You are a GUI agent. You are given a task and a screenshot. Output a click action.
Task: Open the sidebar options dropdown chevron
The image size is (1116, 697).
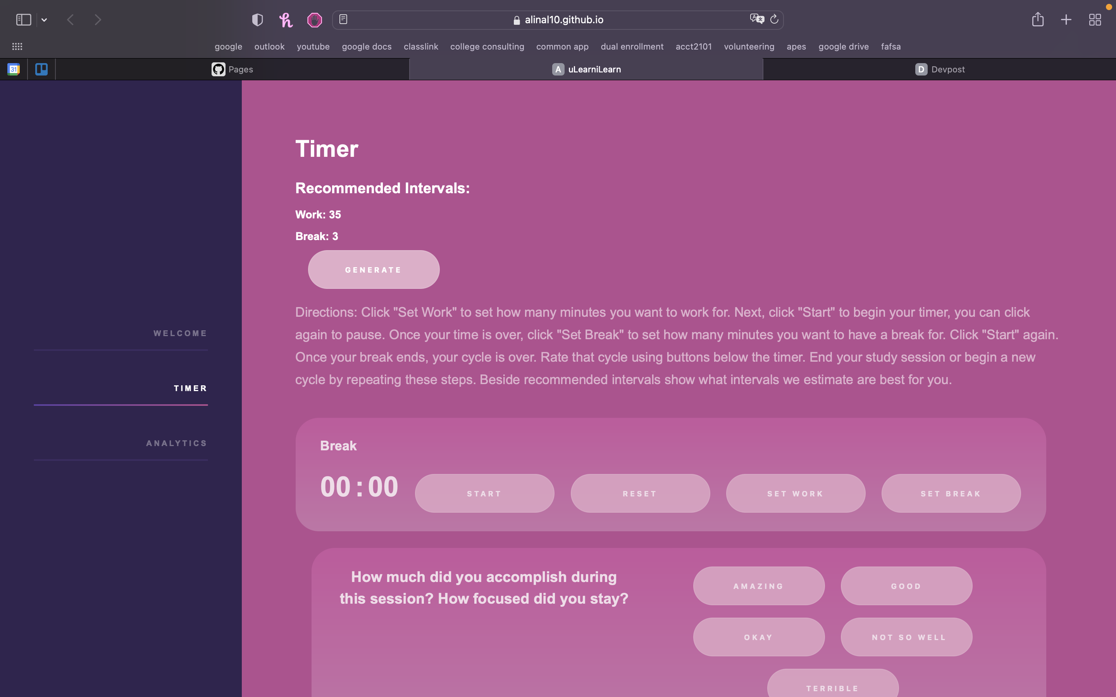pos(44,20)
